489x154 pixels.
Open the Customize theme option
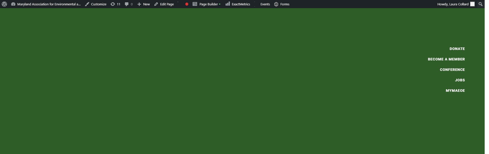point(96,4)
